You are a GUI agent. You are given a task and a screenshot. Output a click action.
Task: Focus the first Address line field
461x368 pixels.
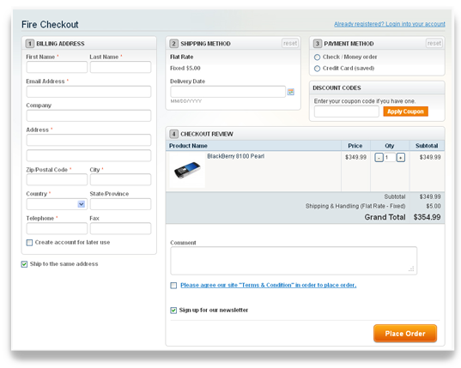pos(88,140)
